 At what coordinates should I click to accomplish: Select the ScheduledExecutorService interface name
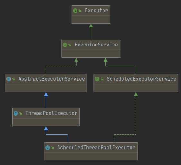click(x=141, y=79)
